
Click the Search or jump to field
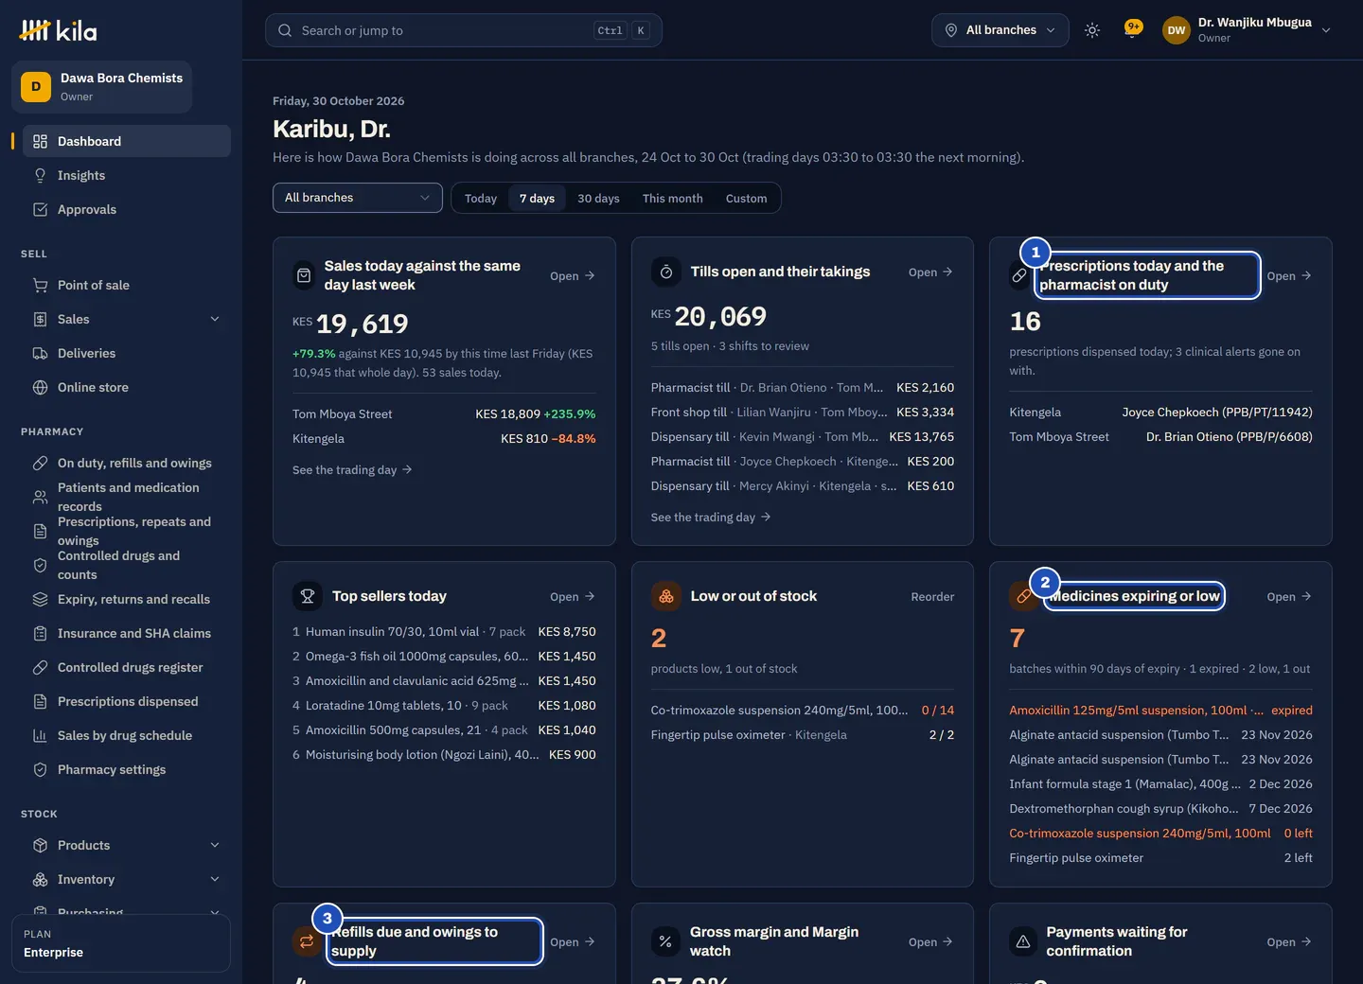click(464, 30)
